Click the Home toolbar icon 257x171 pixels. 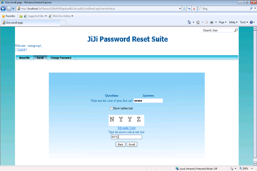coord(189,22)
